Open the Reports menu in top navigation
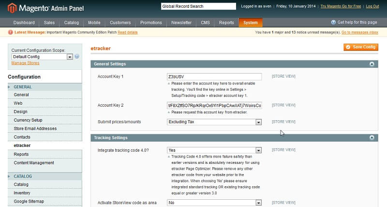The height and width of the screenshot is (207, 387). pos(226,22)
